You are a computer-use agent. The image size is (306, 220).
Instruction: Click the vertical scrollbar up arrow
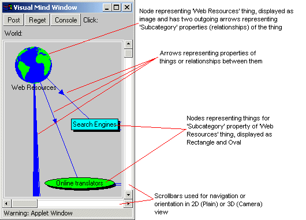pyautogui.click(x=128, y=44)
